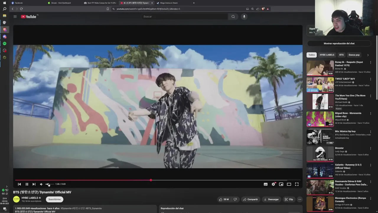Switch to miniplayer mode
The height and width of the screenshot is (213, 378).
[281, 184]
